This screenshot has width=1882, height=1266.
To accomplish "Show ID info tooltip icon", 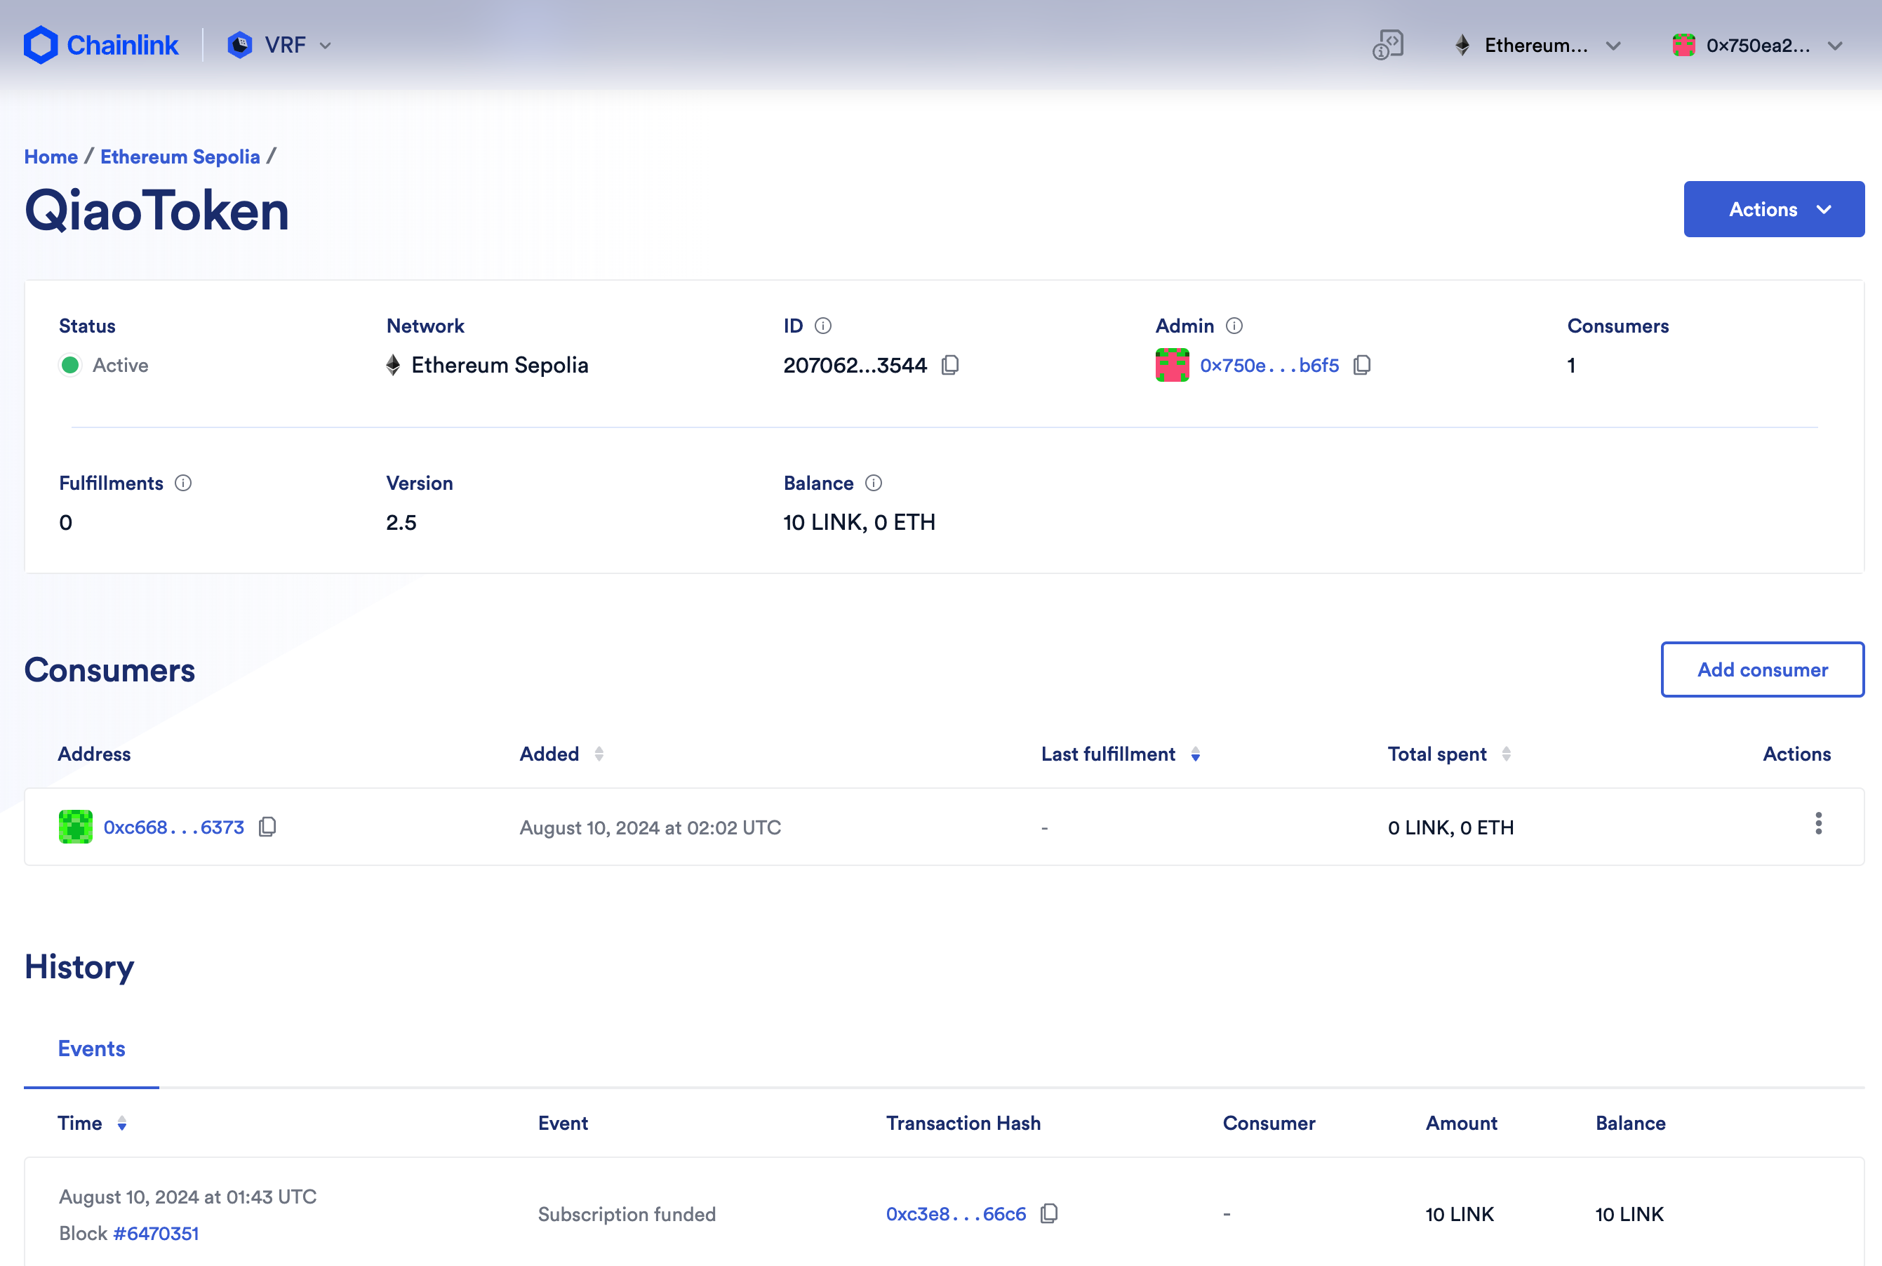I will (822, 326).
